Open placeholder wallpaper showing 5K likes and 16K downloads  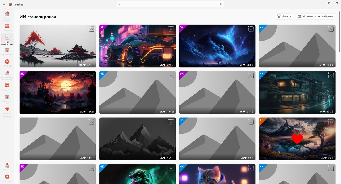point(138,92)
